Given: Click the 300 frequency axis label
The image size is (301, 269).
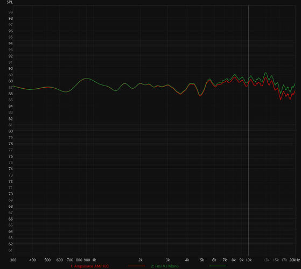Looking at the screenshot, I should [13, 260].
